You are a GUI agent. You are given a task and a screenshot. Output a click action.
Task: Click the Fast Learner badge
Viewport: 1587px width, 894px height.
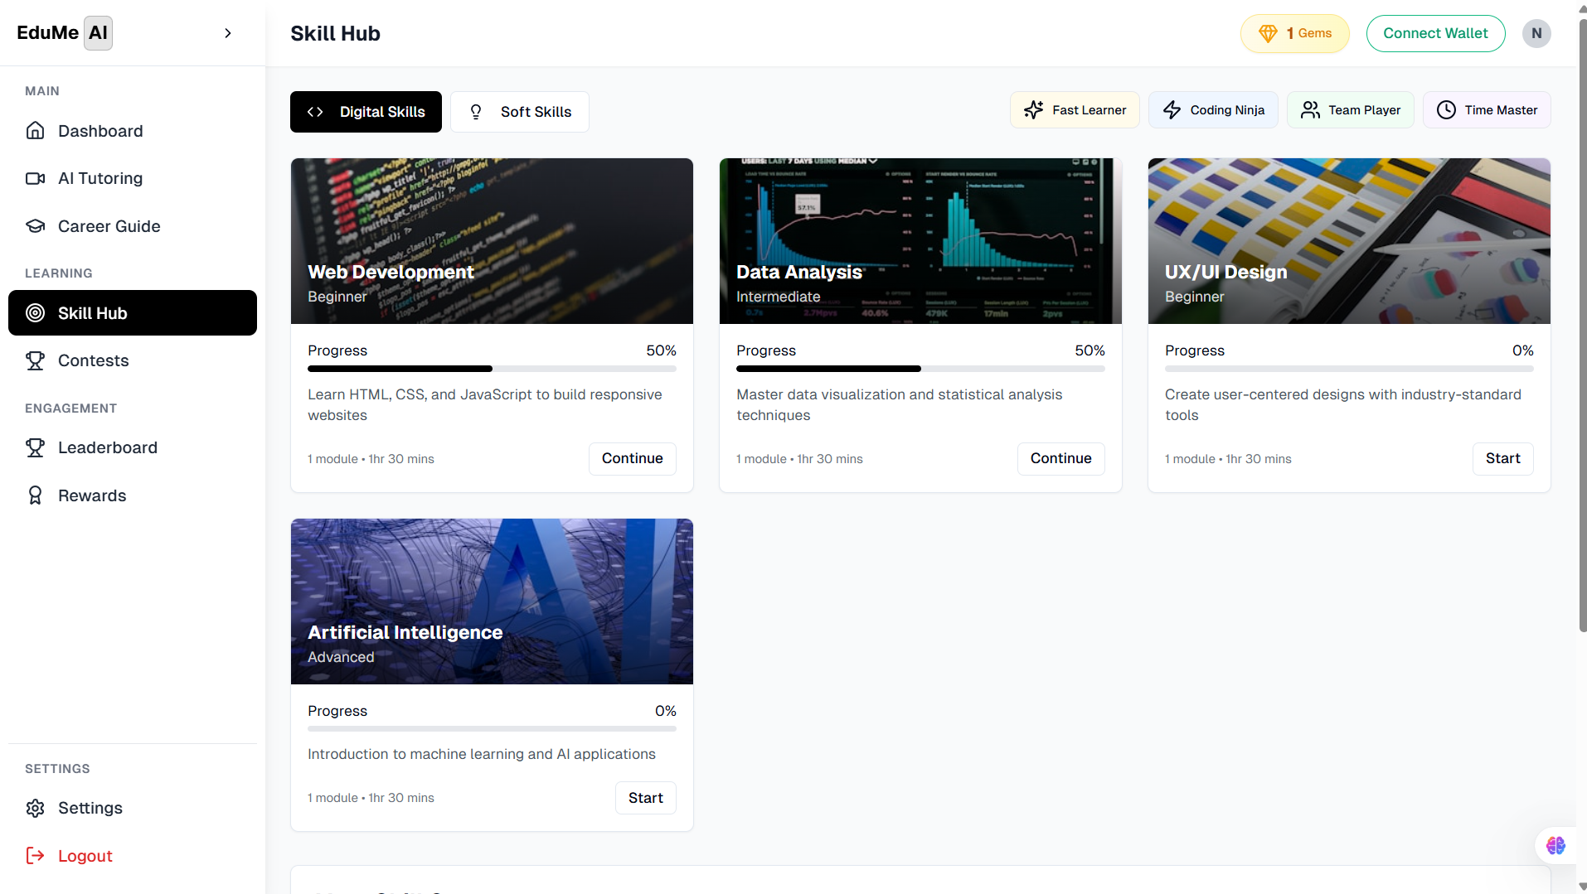(1075, 110)
